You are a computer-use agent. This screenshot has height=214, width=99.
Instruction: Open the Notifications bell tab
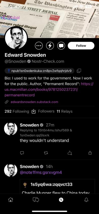(86, 200)
